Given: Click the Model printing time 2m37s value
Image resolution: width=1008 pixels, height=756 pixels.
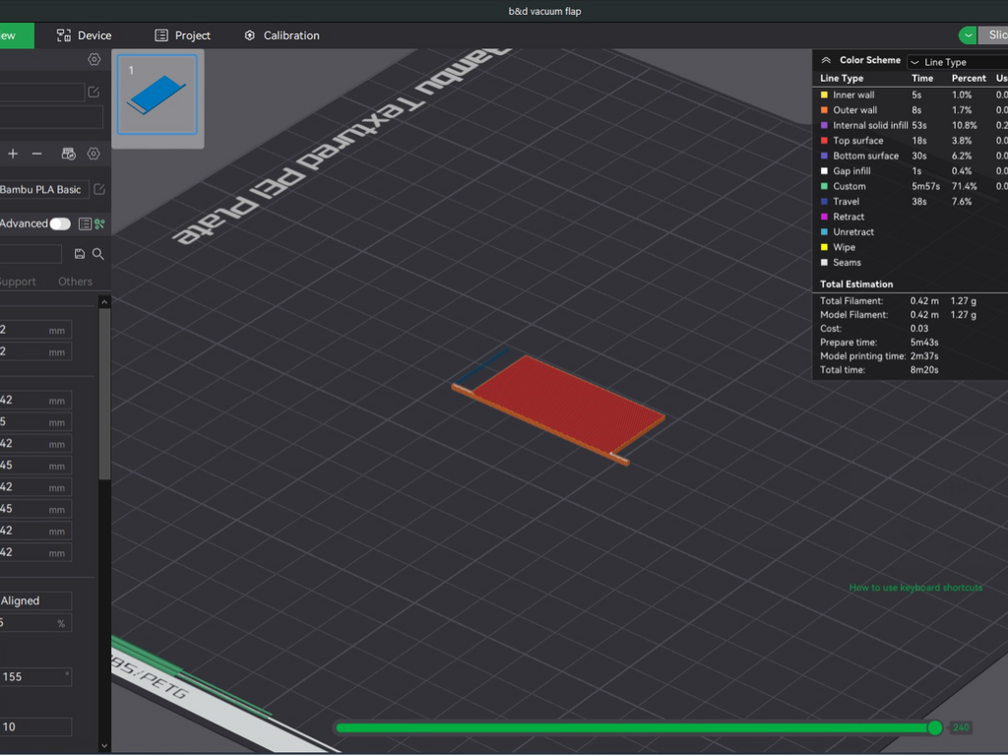Looking at the screenshot, I should pos(923,356).
